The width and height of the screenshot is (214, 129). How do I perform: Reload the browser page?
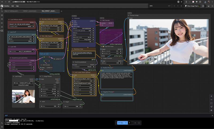tap(9, 2)
